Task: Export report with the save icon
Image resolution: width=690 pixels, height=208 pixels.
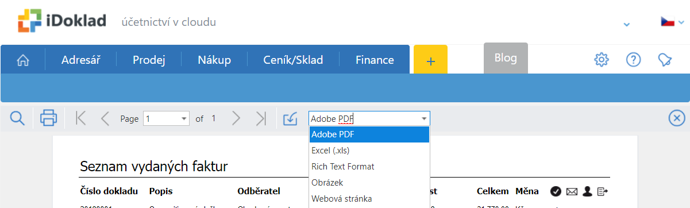Action: point(291,118)
